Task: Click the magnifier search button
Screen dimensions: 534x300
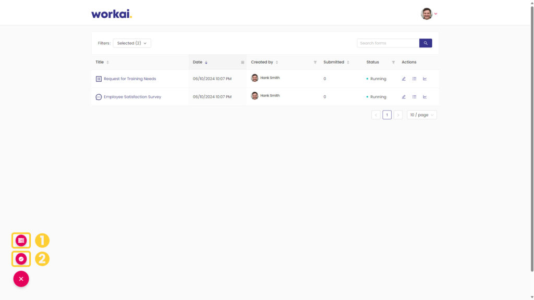Action: tap(426, 43)
